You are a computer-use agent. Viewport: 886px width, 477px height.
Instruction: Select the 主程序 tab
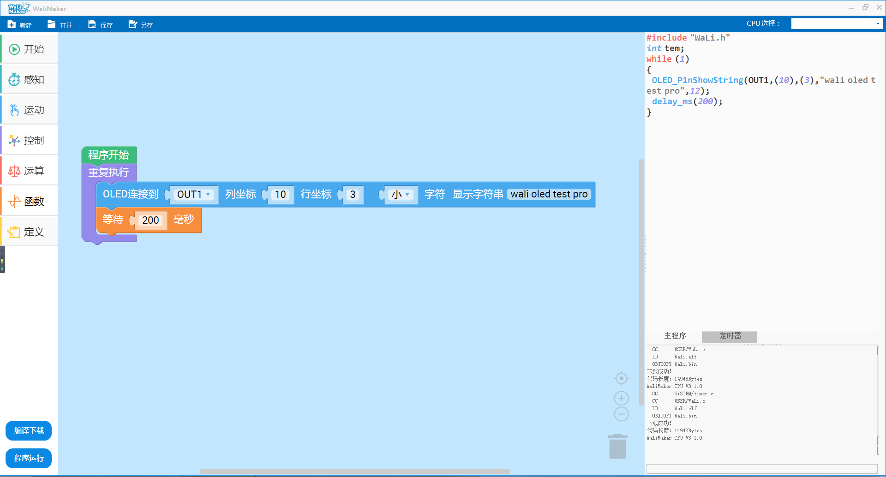[675, 336]
